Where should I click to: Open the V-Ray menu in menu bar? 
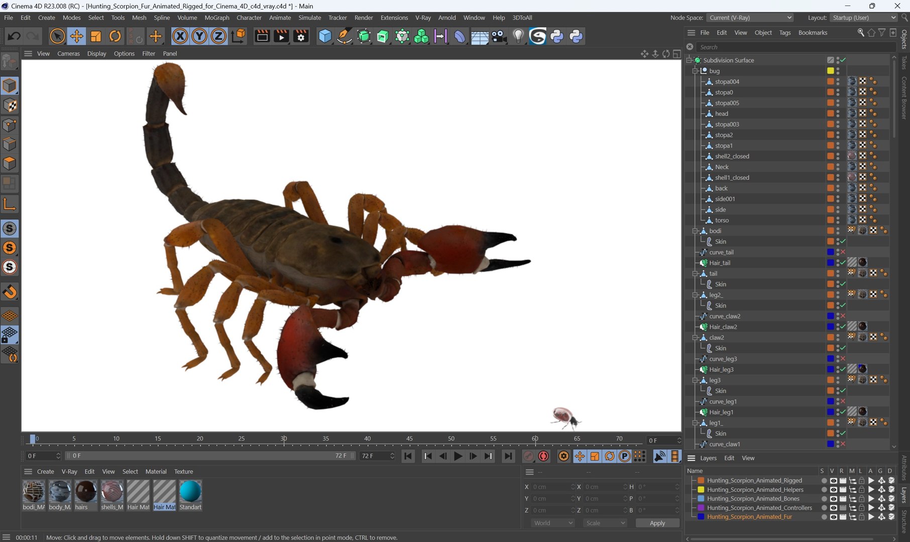coord(423,18)
